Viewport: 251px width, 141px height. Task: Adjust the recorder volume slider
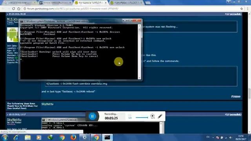142,117
